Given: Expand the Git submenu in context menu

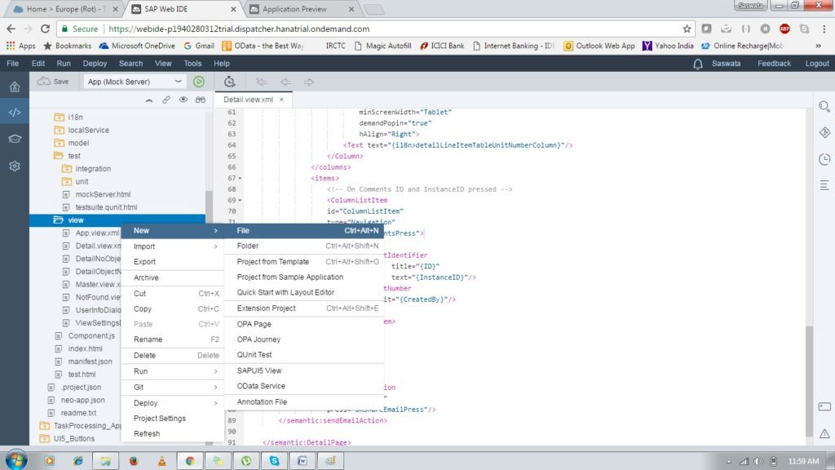Looking at the screenshot, I should [x=172, y=388].
